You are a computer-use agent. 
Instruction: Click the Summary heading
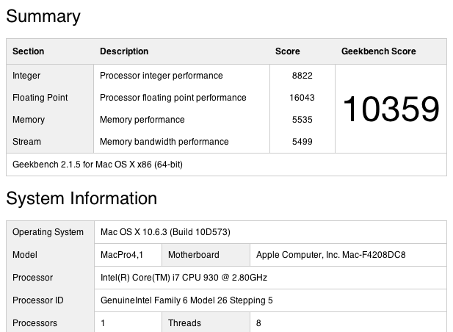pos(43,17)
